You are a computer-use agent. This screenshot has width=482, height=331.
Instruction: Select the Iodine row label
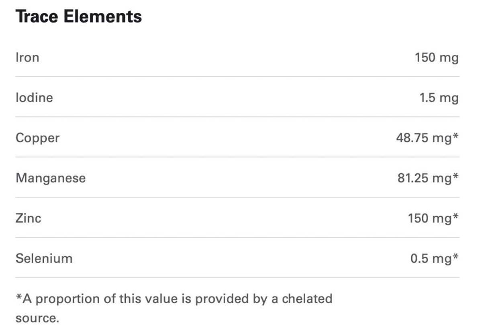point(34,98)
